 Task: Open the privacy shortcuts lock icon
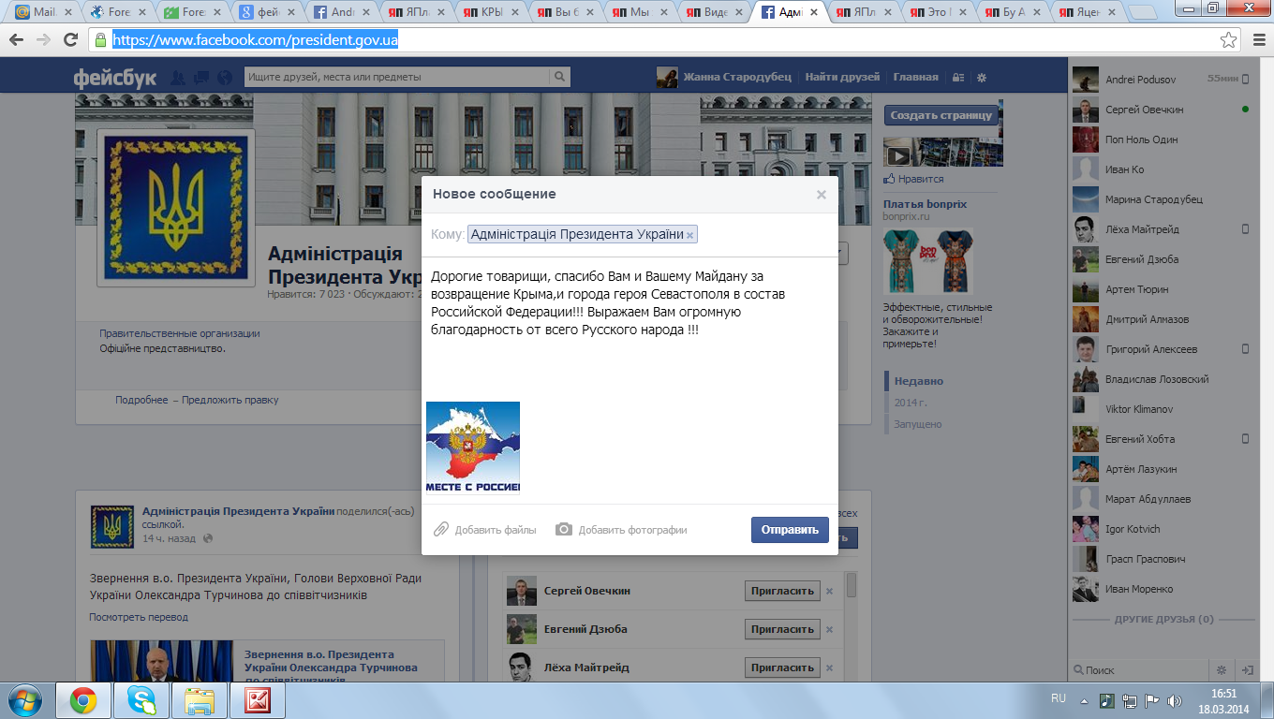click(x=958, y=78)
